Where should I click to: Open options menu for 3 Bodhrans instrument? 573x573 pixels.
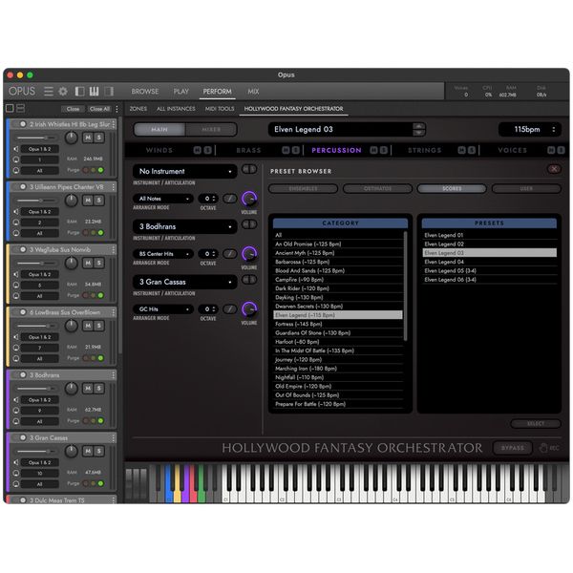tap(114, 375)
